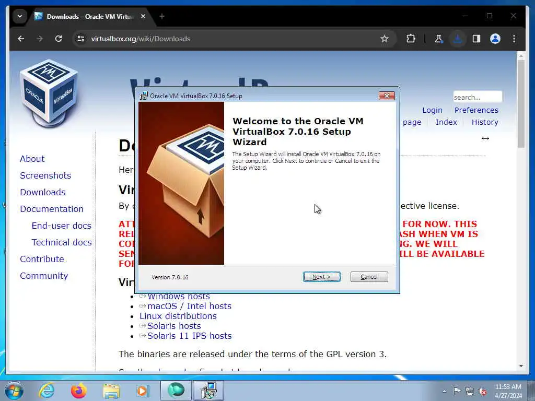The width and height of the screenshot is (535, 401).
Task: Open the macOS / Intel hosts link
Action: click(x=189, y=306)
